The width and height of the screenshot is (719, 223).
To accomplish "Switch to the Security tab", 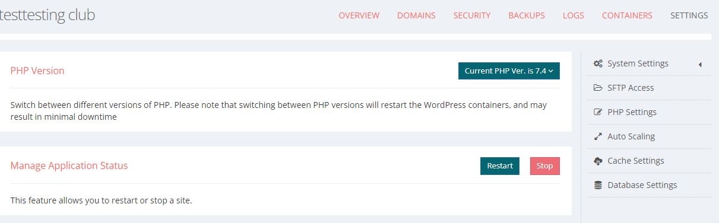I will point(472,15).
